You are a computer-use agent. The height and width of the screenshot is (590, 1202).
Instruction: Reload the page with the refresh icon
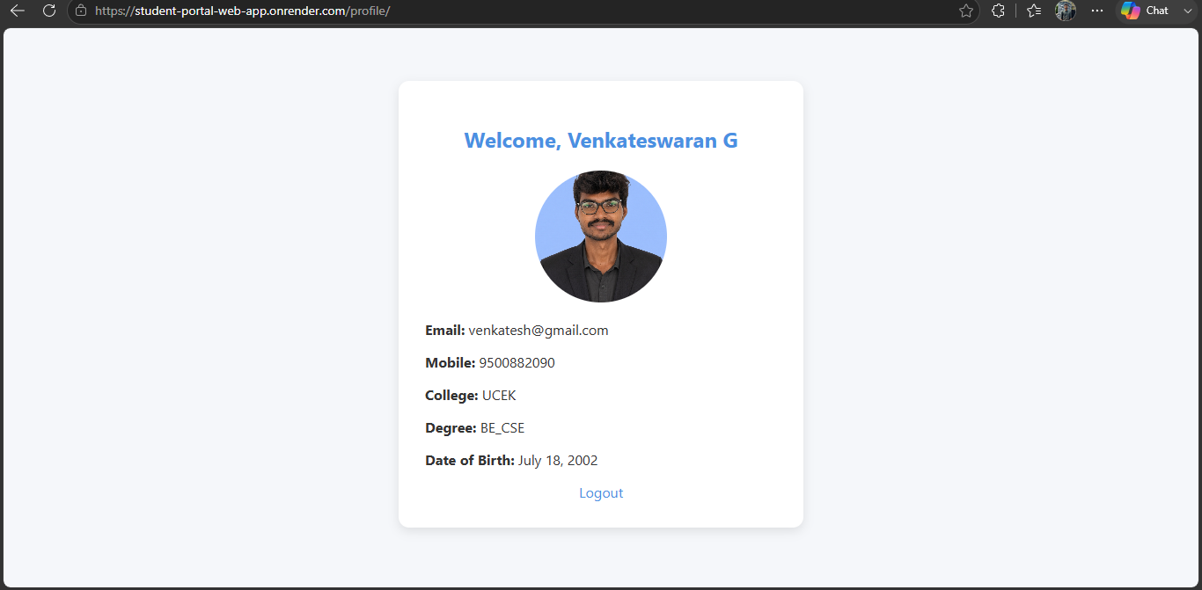tap(49, 11)
